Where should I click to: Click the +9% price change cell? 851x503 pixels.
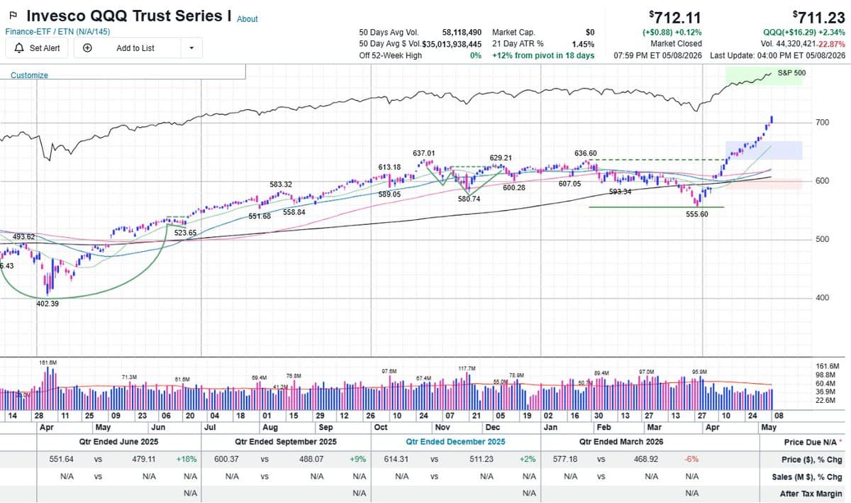pos(358,460)
